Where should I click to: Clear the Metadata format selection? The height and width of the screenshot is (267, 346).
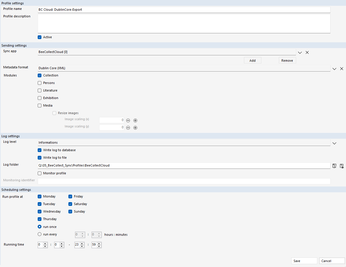point(342,69)
